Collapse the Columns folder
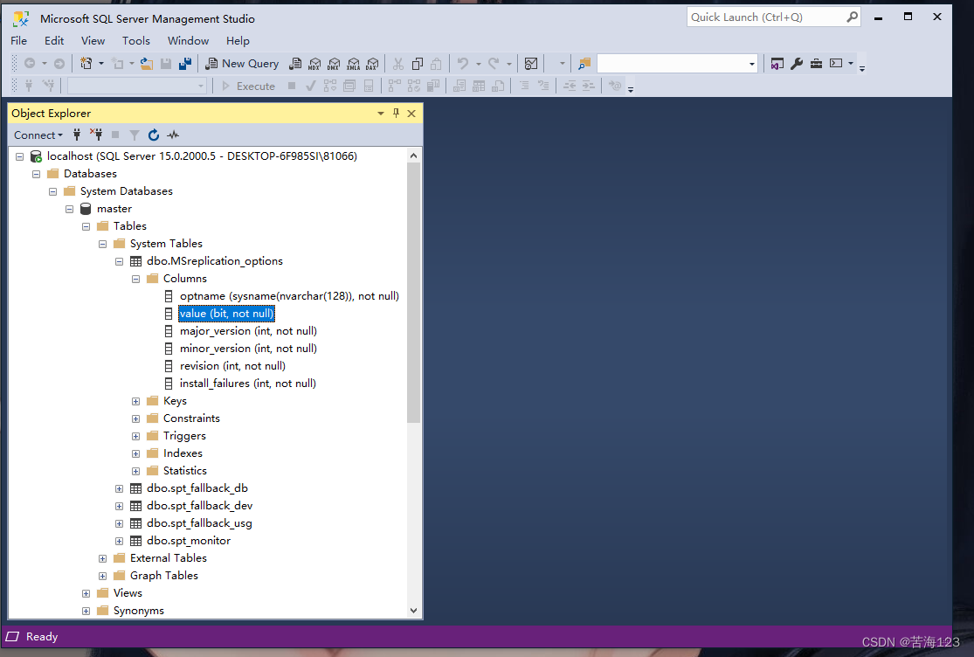Screen dimensions: 974x657 pos(135,279)
